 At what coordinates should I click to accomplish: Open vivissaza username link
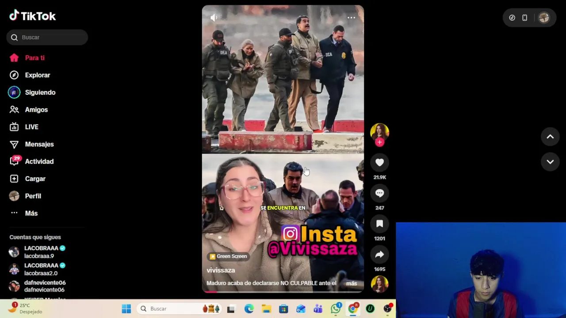[x=221, y=270]
